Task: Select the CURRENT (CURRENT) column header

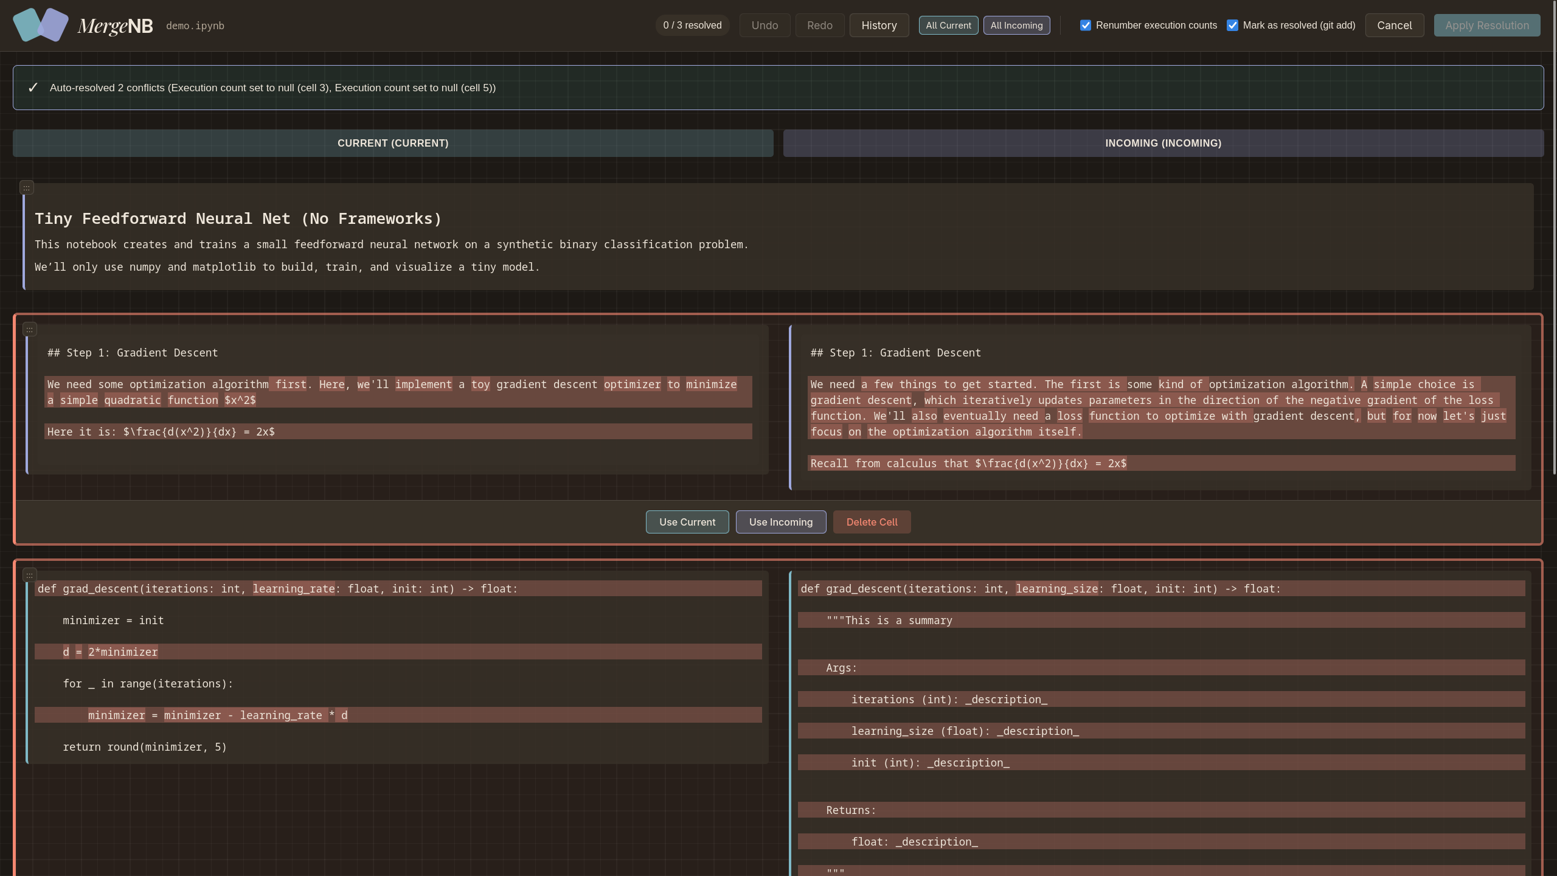Action: [393, 143]
